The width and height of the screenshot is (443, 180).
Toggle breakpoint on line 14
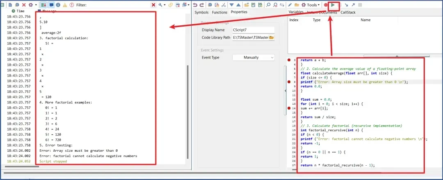pos(289,108)
